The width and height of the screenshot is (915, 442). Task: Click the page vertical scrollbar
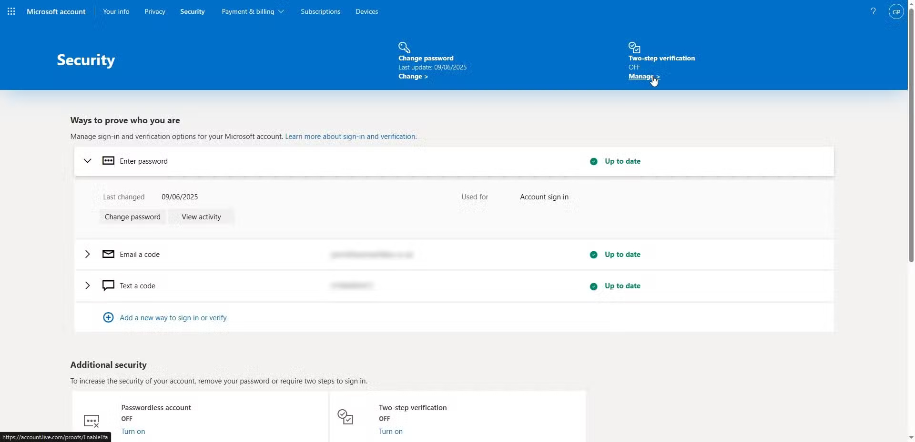(911, 143)
